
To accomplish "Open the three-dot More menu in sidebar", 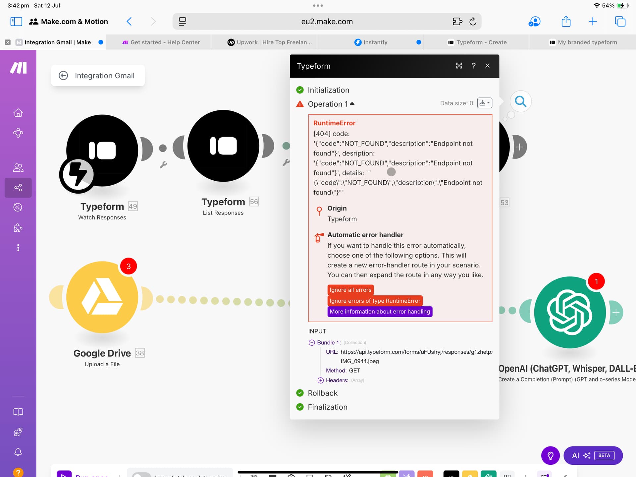I will point(18,248).
